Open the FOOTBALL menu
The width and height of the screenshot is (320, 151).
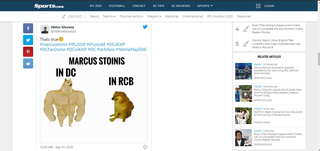point(117,6)
